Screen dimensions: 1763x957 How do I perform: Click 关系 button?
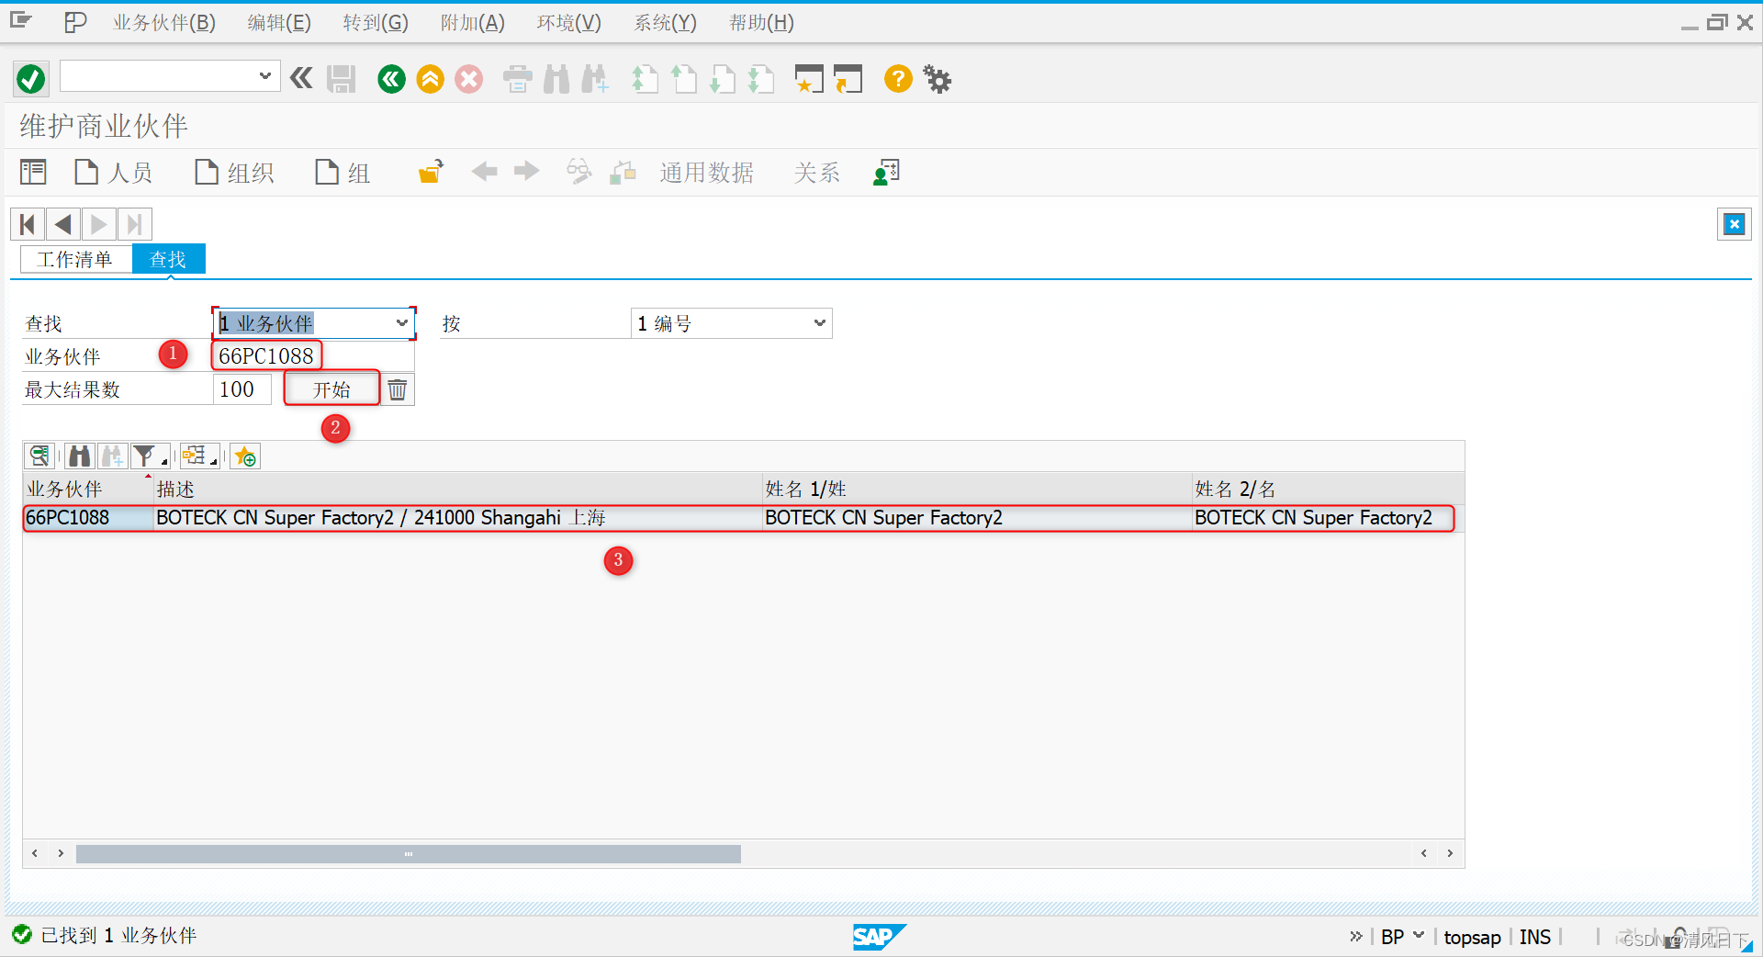tap(816, 173)
